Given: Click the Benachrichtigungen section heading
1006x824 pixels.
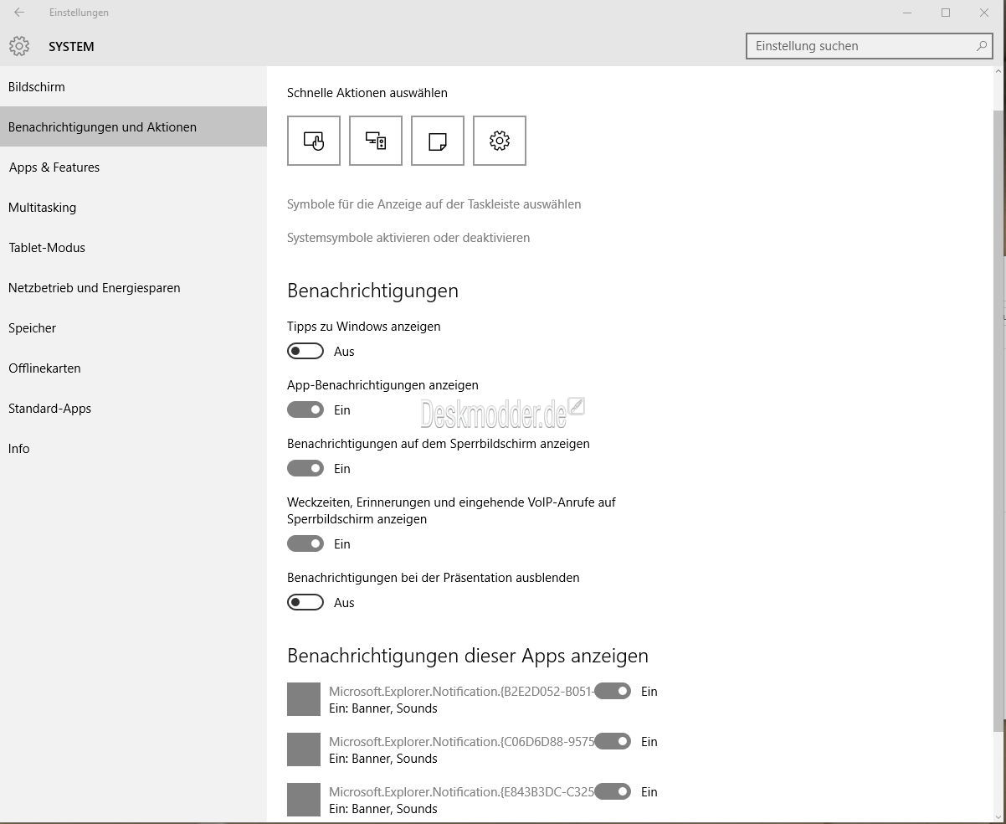Looking at the screenshot, I should (x=372, y=291).
